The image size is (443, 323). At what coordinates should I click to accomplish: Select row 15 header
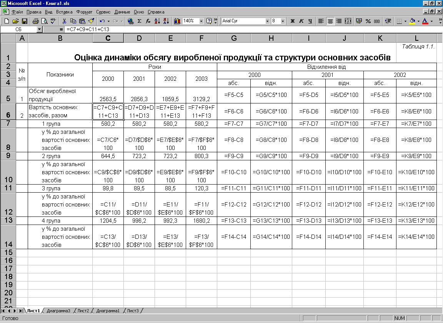click(x=8, y=252)
